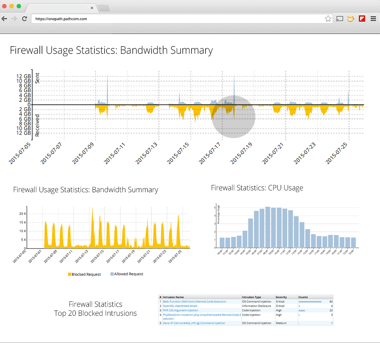
Task: Open PhpMoAdmin.moadmin.php intrusion link
Action: pos(202,317)
